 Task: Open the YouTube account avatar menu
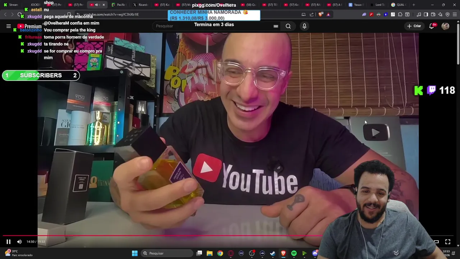tap(445, 26)
